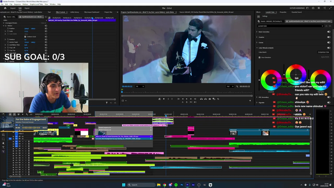
Task: Select the Hand tool in timeline toolbox
Action: [x=3, y=143]
